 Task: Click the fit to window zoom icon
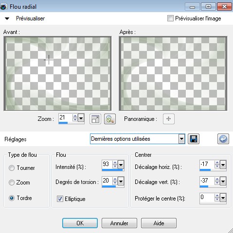pyautogui.click(x=95, y=119)
